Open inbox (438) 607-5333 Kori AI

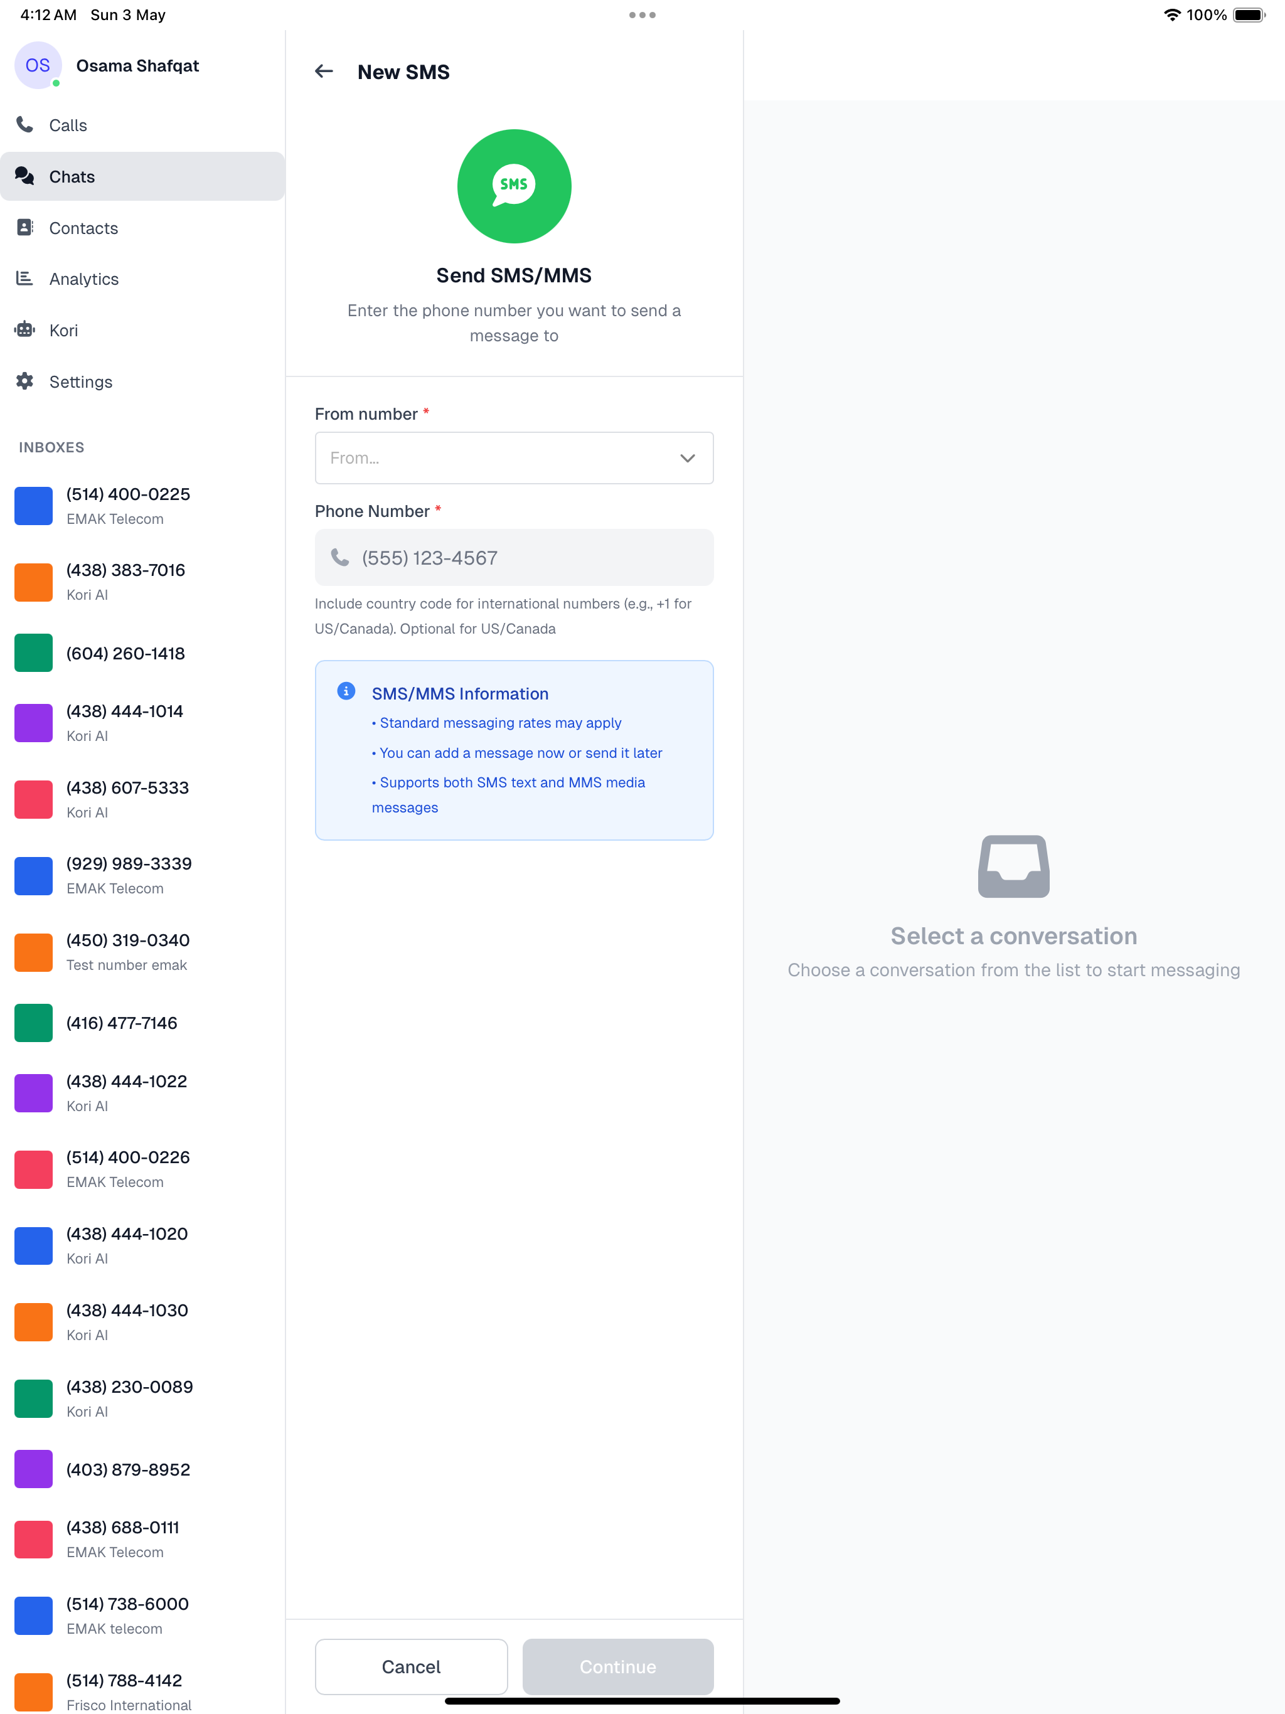142,800
